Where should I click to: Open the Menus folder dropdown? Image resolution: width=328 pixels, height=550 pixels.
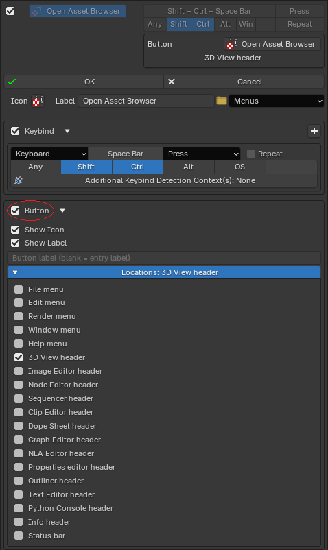(x=277, y=101)
